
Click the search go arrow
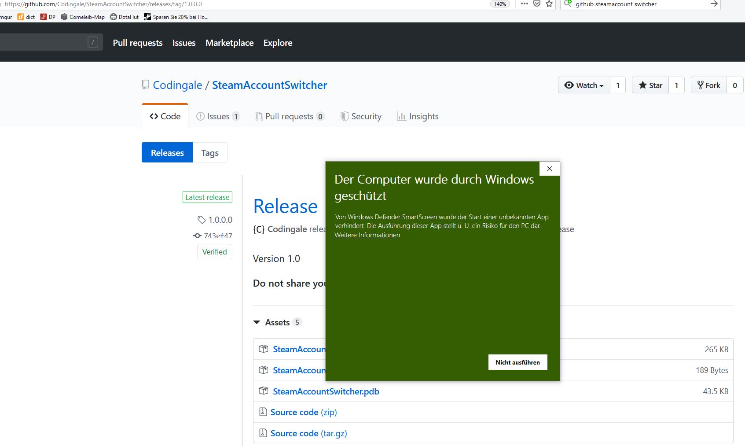(x=714, y=4)
